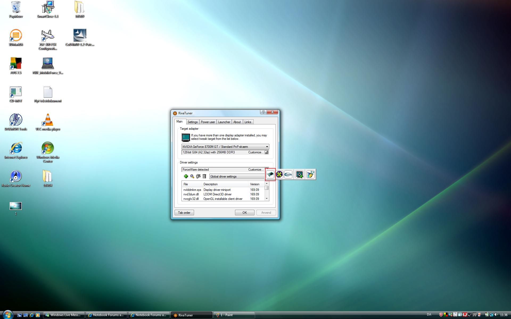Select the AVG 7.5 desktop icon
The image size is (511, 319).
[16, 66]
